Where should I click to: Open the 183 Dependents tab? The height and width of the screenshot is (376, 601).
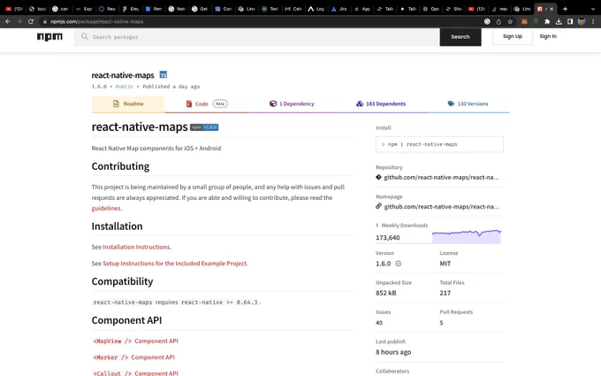pos(381,104)
